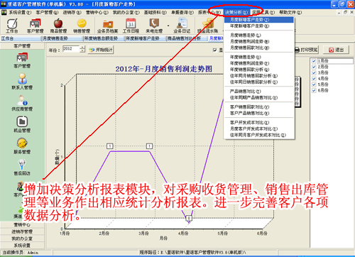Uncheck the 1月份 checkbox
This screenshot has height=257, width=355.
[314, 61]
